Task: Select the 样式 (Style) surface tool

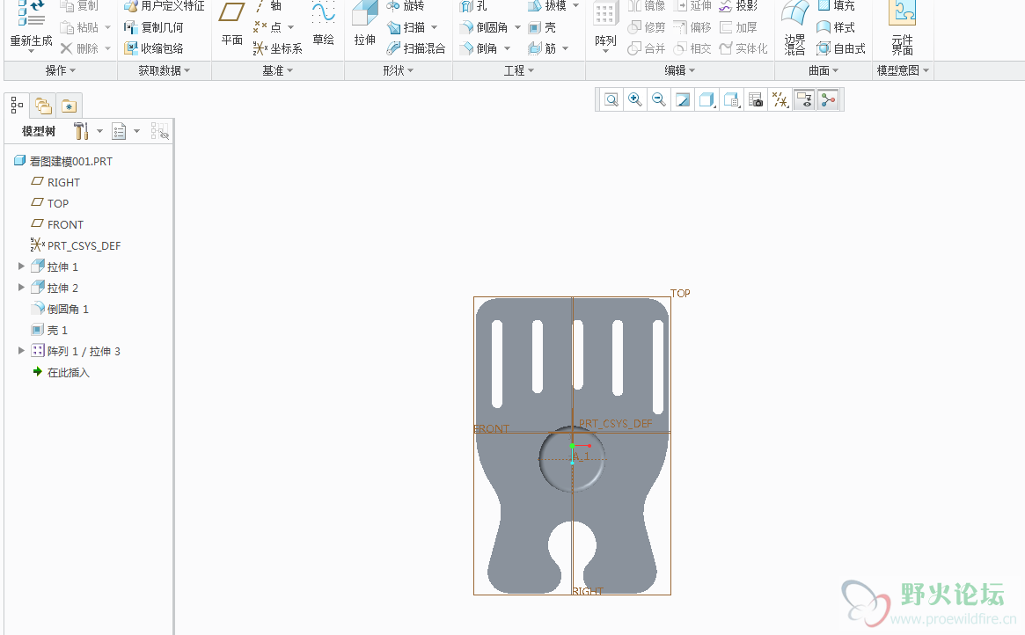Action: [836, 27]
